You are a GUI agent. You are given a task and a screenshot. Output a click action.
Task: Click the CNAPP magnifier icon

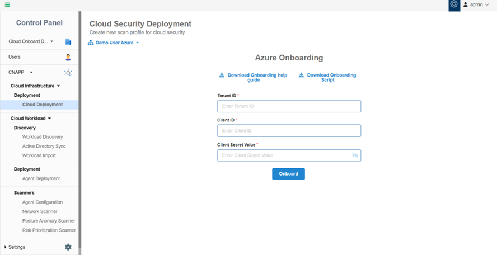pos(68,73)
